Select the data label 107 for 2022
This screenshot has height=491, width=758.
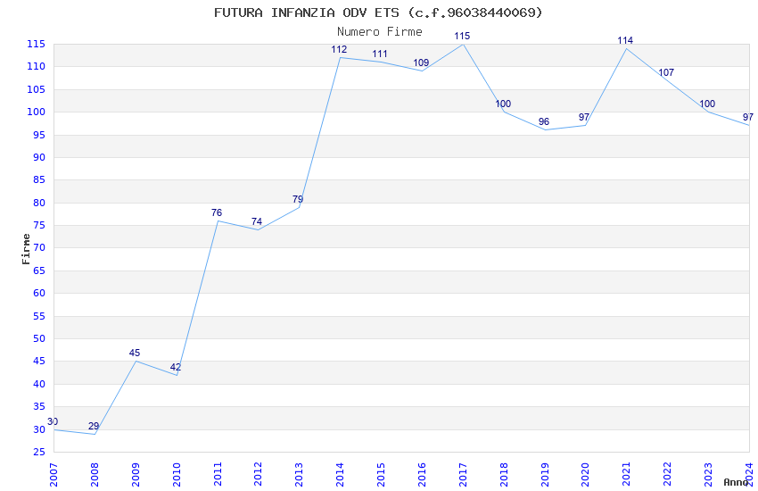pos(666,72)
